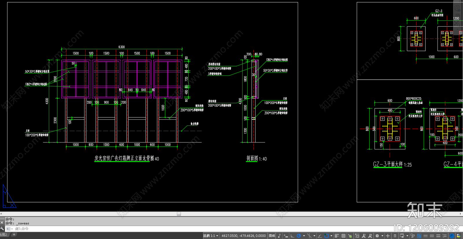Toggle transparency display checker icon
Image resolution: width=463 pixels, height=239 pixels.
[343, 236]
